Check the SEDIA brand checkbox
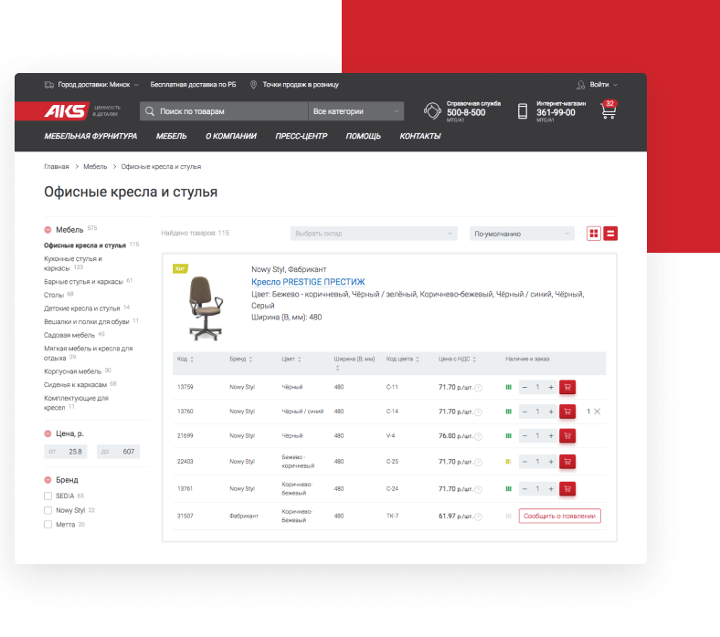Screen dimensions: 720x637 48,496
